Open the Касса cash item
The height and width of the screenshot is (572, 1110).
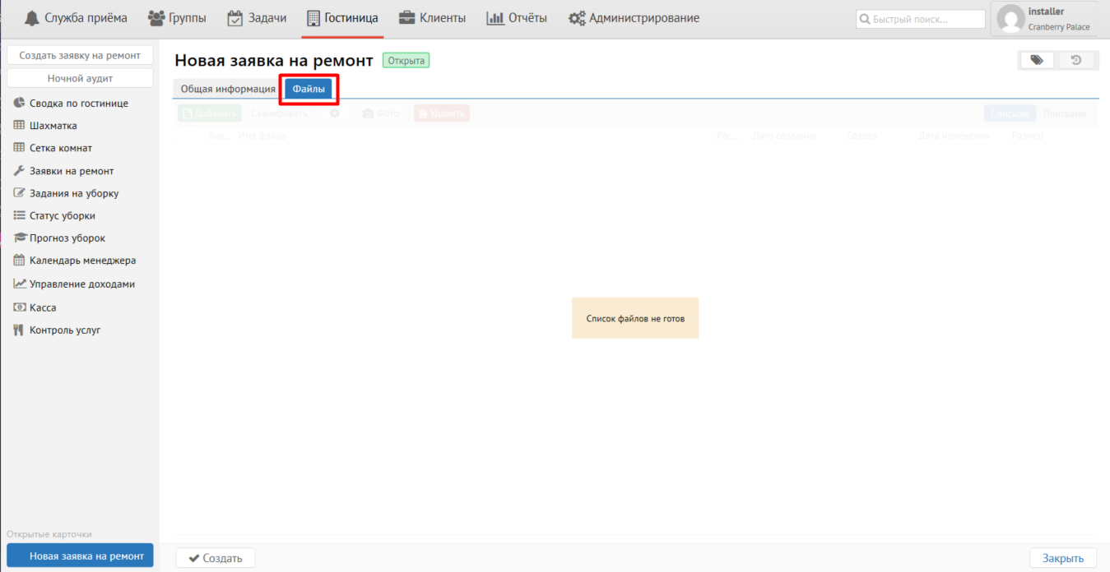[35, 307]
